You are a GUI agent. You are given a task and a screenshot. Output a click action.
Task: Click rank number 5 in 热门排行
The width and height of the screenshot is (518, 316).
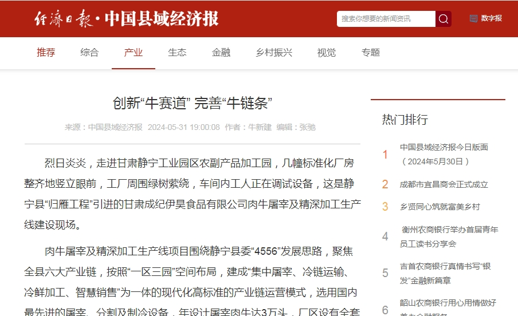385,273
